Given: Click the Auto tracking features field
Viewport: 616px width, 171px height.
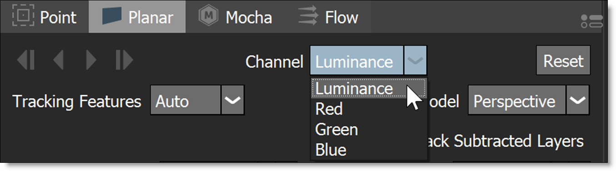Looking at the screenshot, I should click(186, 101).
